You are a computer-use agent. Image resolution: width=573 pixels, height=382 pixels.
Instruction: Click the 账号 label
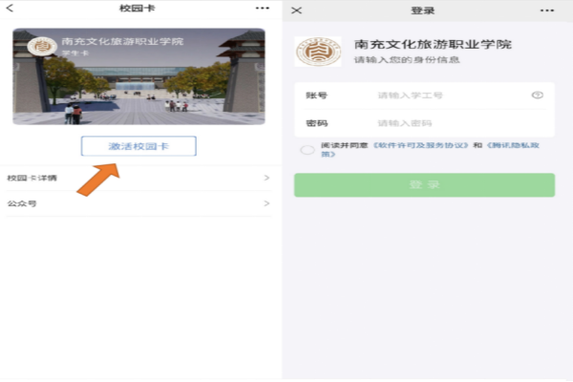(x=316, y=95)
